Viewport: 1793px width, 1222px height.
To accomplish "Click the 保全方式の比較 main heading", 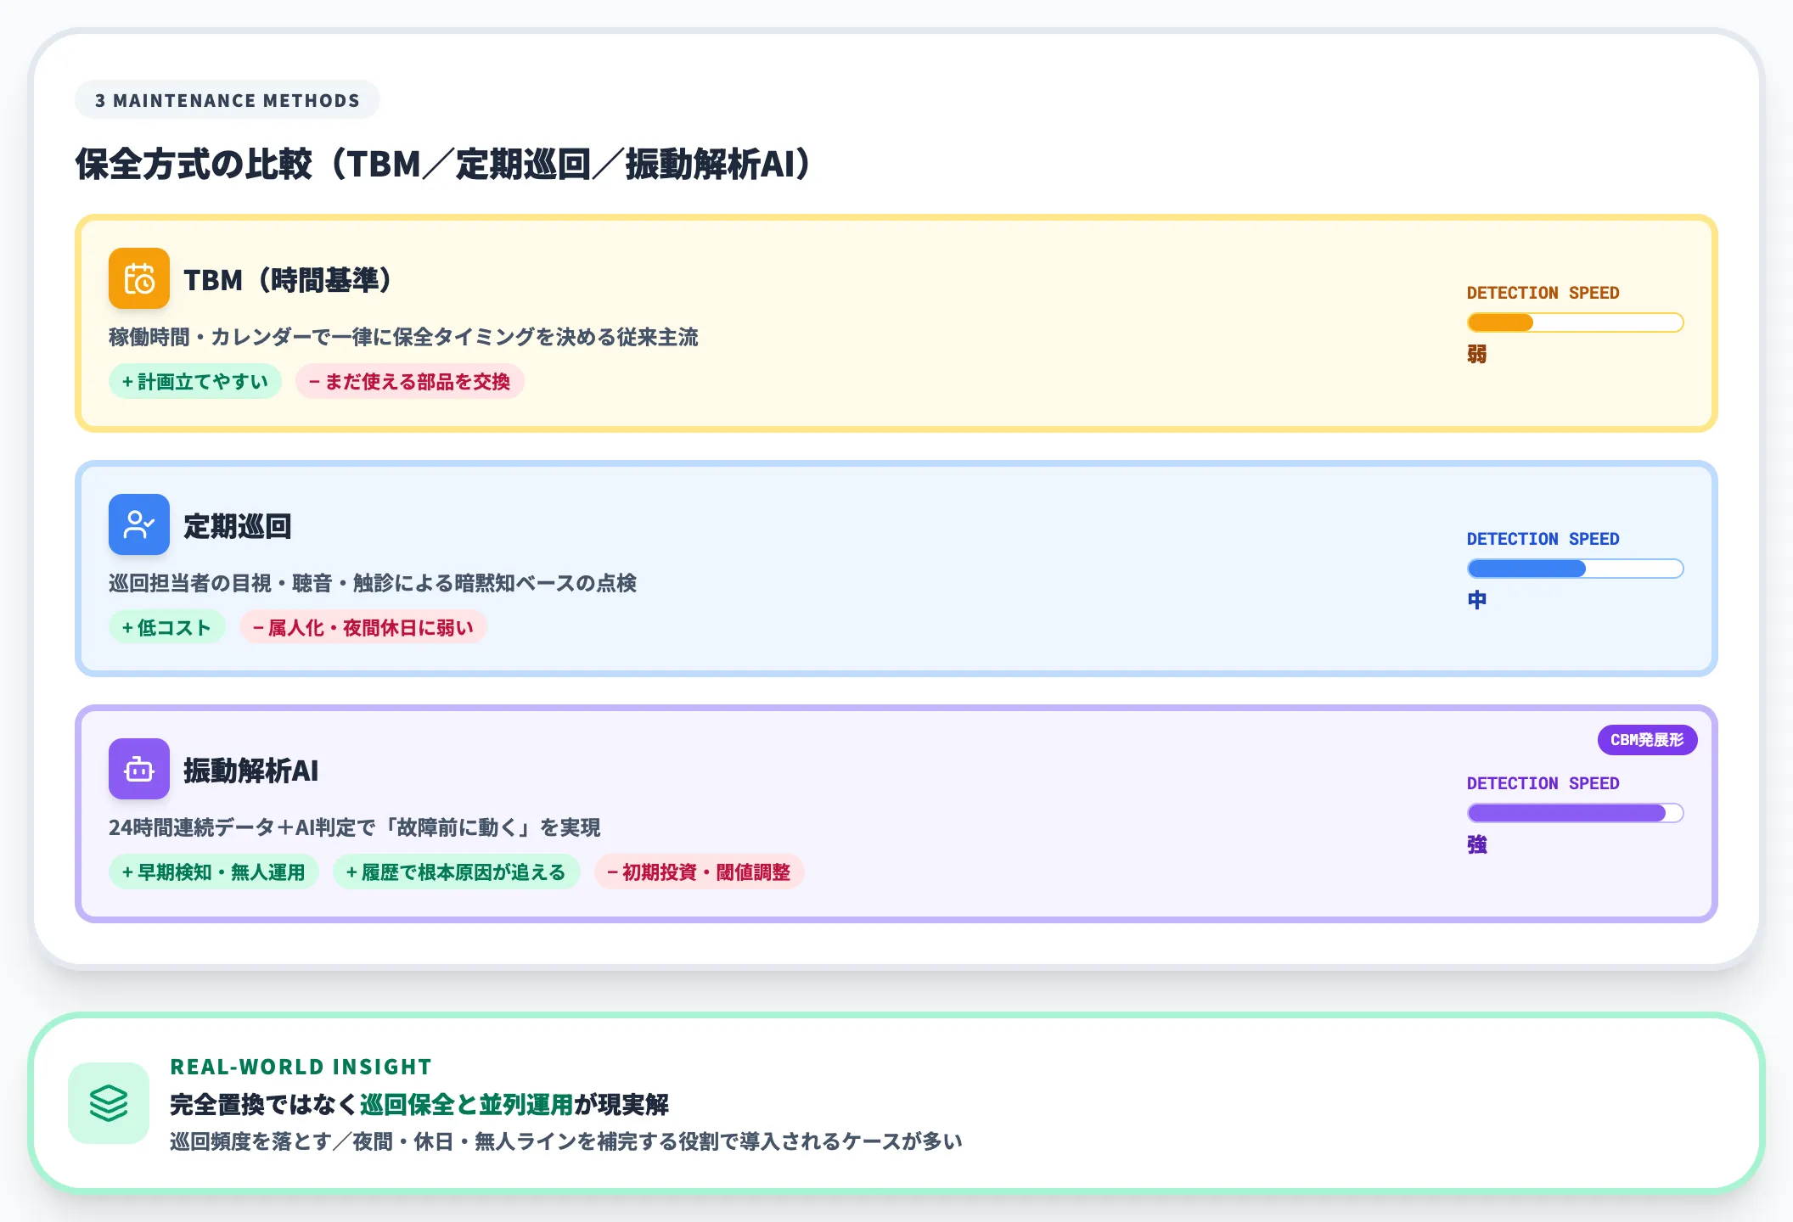I will (x=445, y=164).
